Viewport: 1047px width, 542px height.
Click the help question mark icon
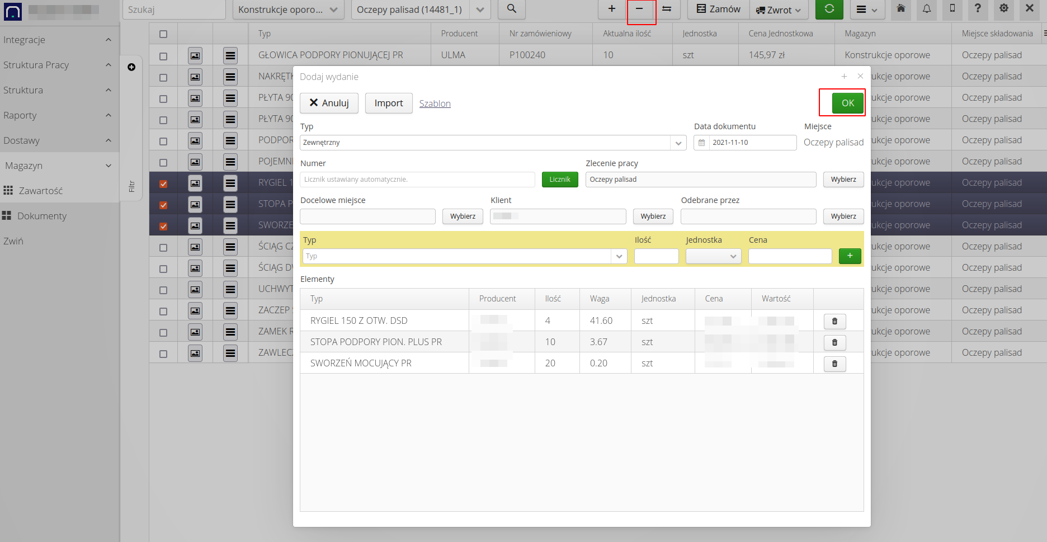977,9
